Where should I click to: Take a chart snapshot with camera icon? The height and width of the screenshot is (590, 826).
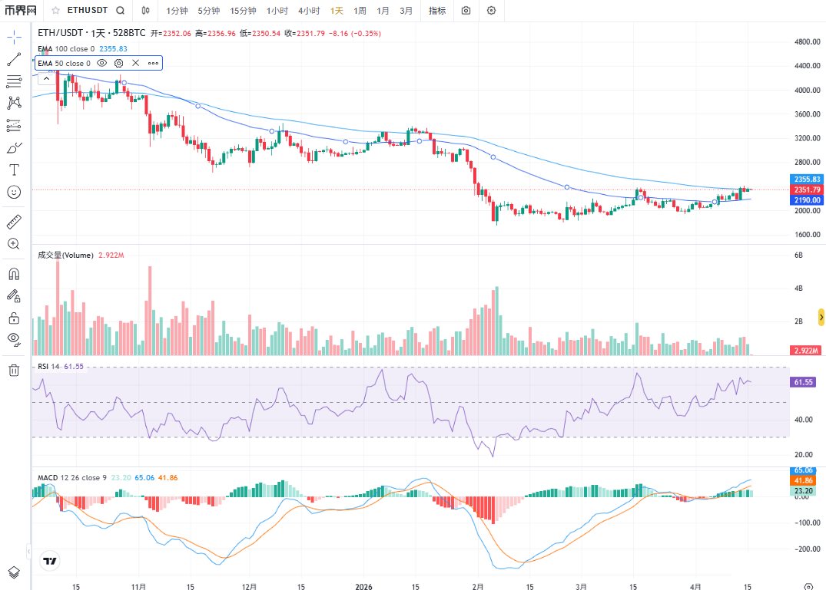[x=466, y=11]
